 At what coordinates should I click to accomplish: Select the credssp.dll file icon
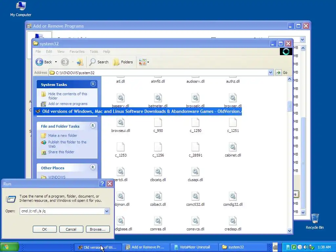233,221
